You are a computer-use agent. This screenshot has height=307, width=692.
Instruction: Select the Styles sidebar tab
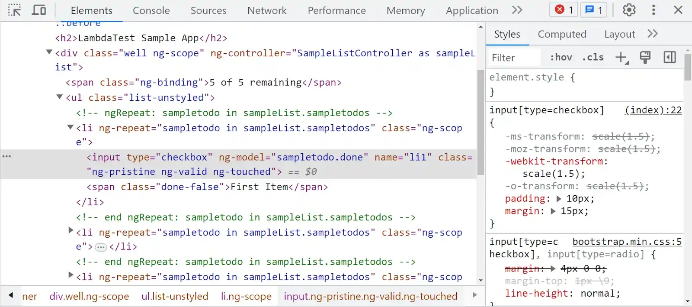507,34
